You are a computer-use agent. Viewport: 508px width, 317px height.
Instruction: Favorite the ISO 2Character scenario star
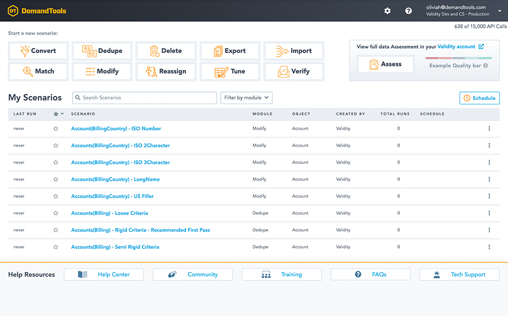click(56, 146)
